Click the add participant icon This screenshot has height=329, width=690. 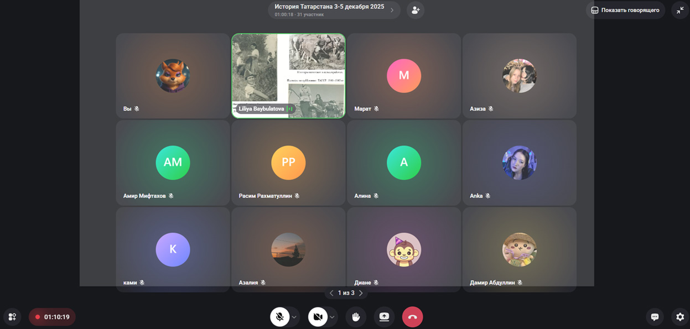point(415,11)
